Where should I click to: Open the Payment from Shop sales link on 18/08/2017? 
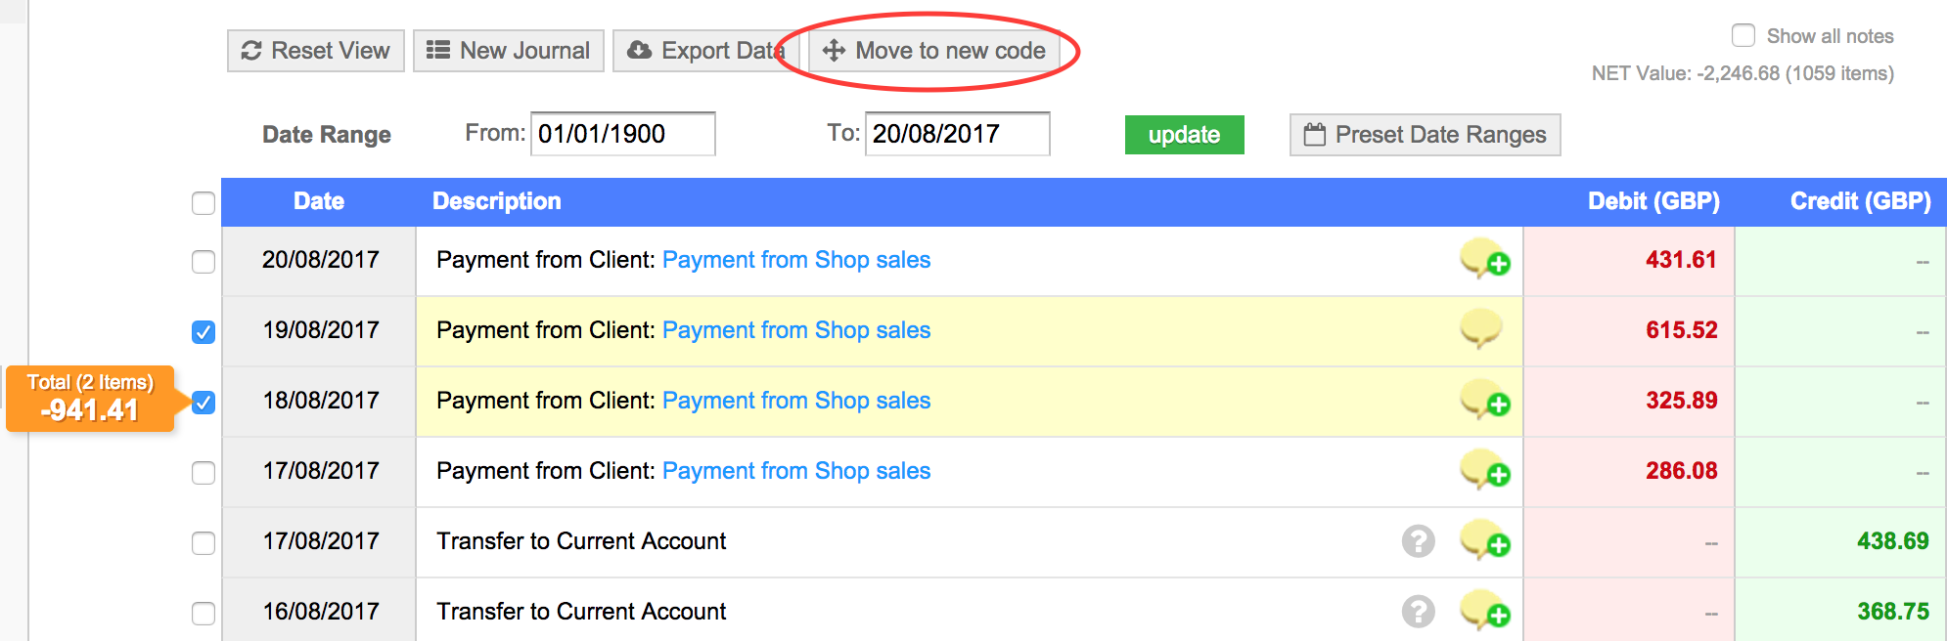[x=796, y=401]
